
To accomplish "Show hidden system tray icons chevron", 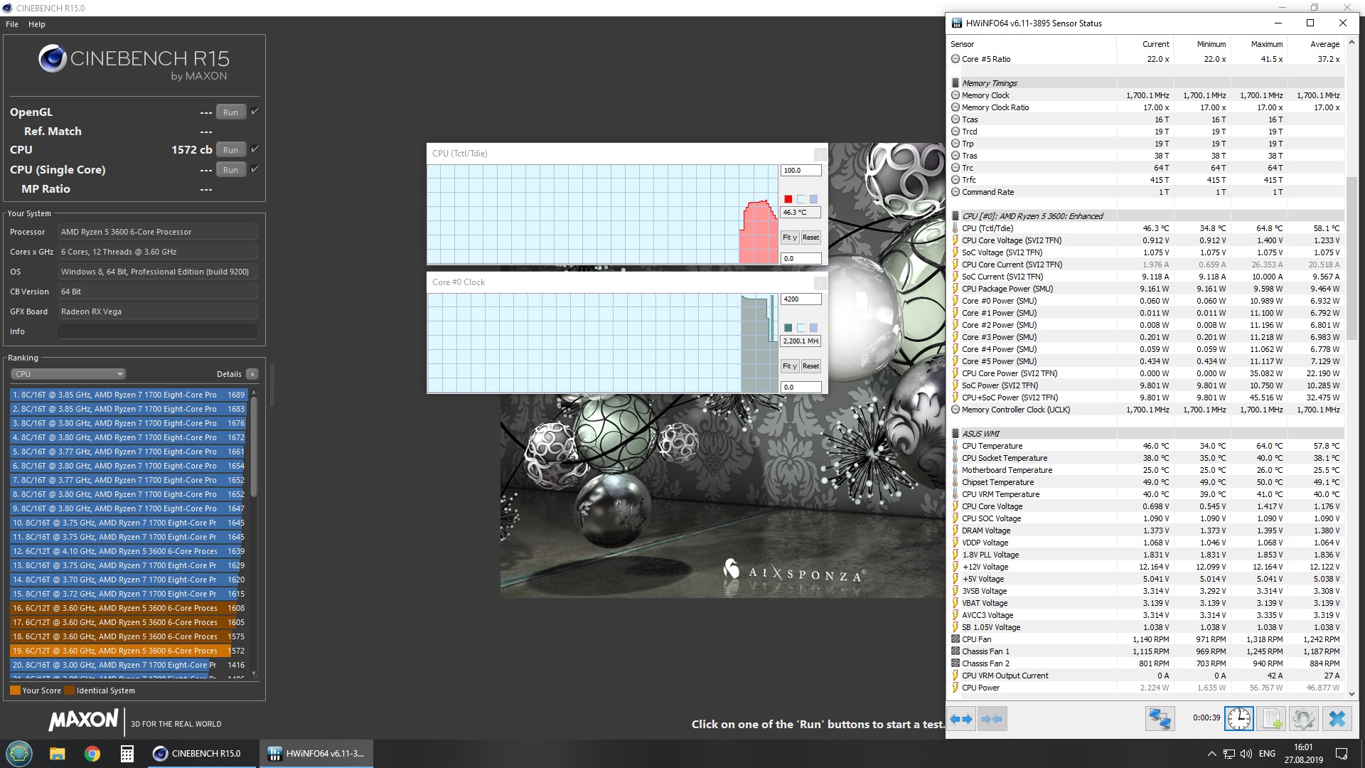I will [x=1211, y=754].
